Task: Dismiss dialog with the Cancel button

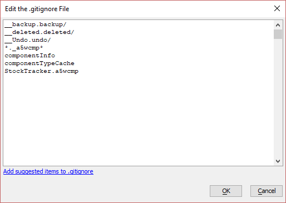Action: point(267,191)
